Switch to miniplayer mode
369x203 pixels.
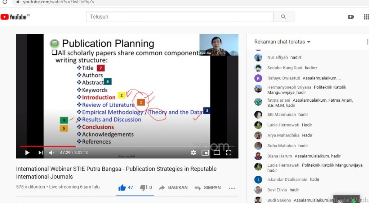tap(205, 153)
